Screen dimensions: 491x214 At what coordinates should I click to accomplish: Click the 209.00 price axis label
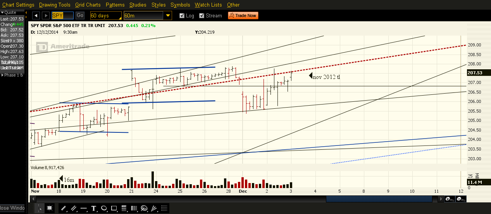475,45
